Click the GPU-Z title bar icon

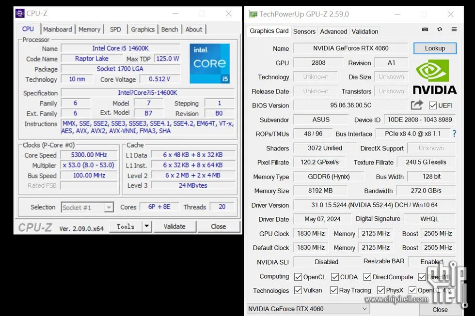tap(253, 14)
